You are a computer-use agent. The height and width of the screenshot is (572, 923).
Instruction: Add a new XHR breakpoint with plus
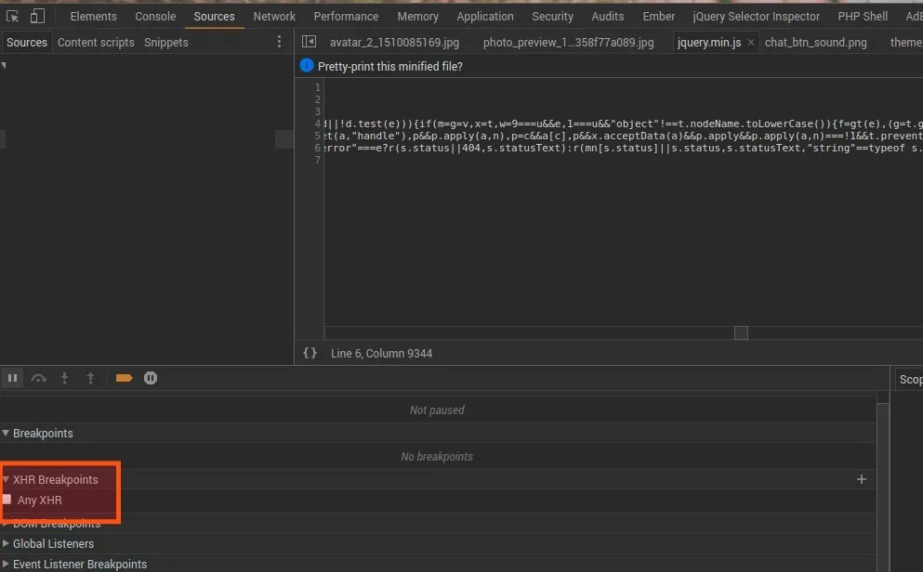[861, 479]
